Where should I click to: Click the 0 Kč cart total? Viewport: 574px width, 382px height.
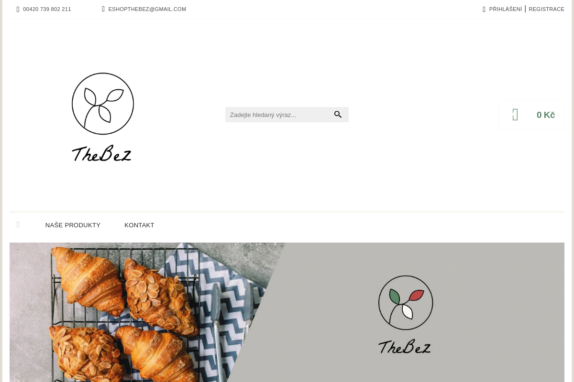[546, 115]
